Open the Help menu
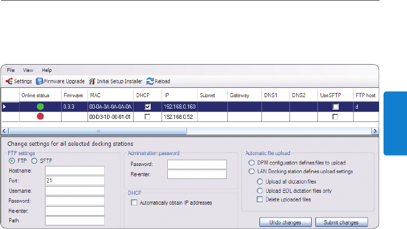Image resolution: width=407 pixels, height=229 pixels. click(x=47, y=70)
